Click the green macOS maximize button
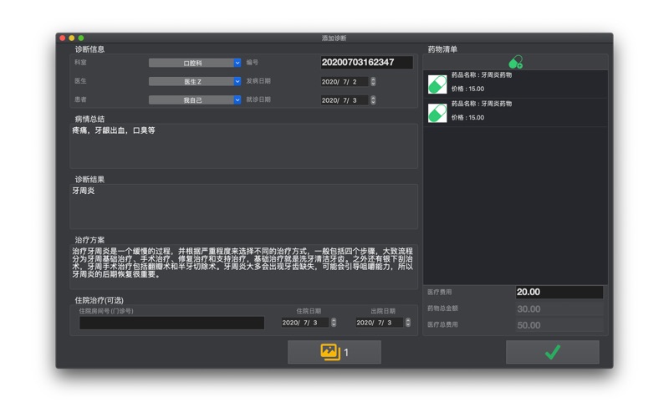The width and height of the screenshot is (669, 418). click(x=81, y=38)
